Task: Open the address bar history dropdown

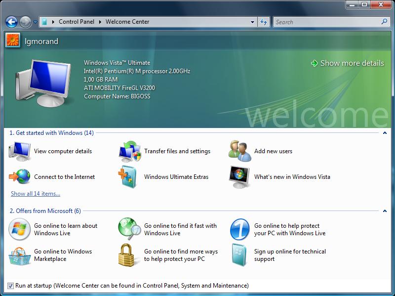Action: [x=252, y=22]
